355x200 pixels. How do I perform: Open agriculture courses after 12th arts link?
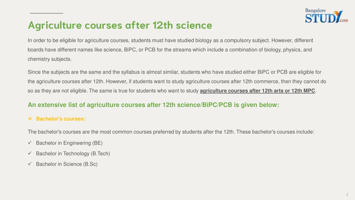click(258, 91)
